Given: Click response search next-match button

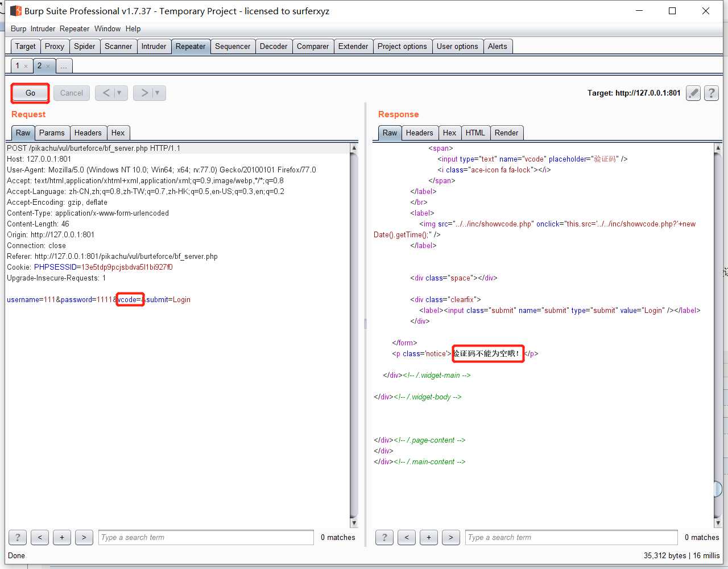Looking at the screenshot, I should pos(451,537).
